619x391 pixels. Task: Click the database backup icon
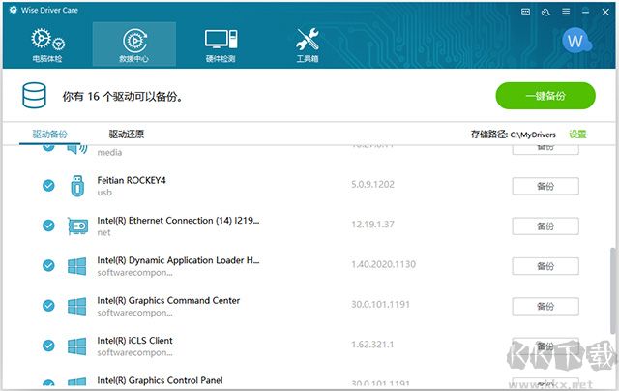(35, 96)
